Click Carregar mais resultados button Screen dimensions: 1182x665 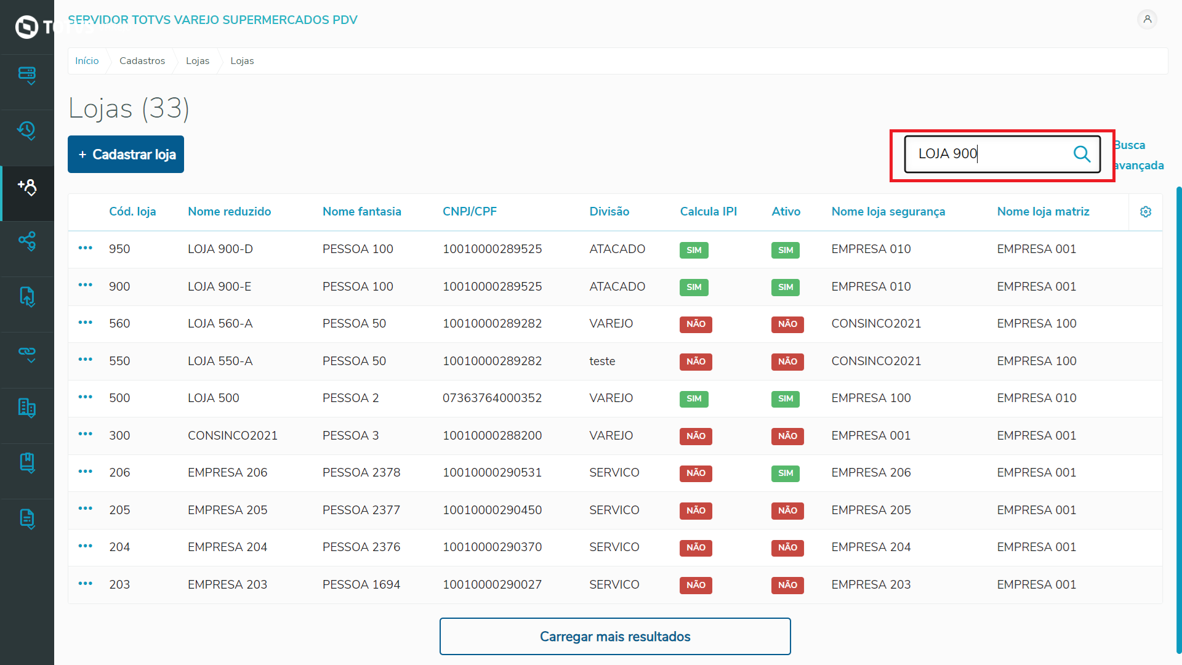(614, 636)
